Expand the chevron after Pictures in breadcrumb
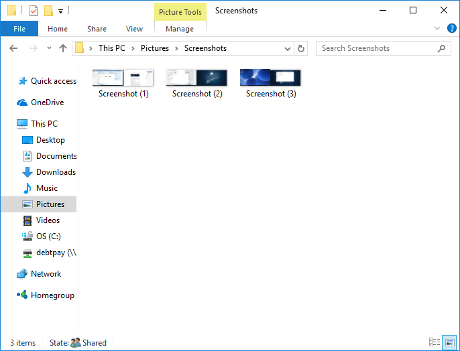Screen dimensions: 460x351 (x=176, y=48)
